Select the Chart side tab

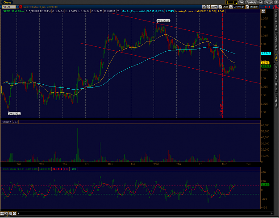276,57
